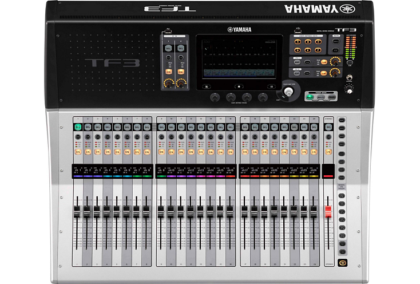Screen dimensions: 420x284
Task: Toggle the ON button on the Stereo master
Action: coord(328,152)
